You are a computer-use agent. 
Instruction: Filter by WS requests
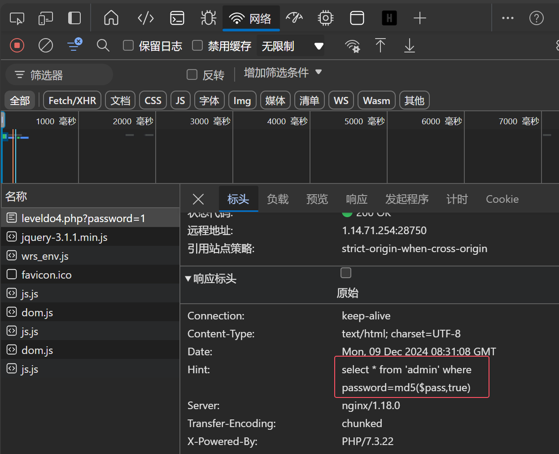[341, 100]
